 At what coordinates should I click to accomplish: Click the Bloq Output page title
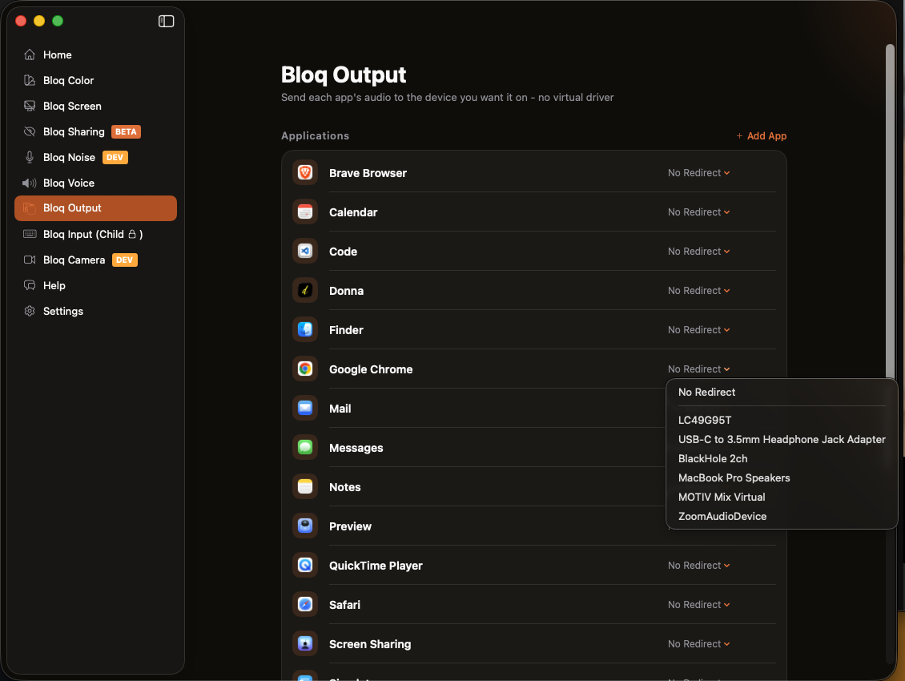pyautogui.click(x=344, y=75)
